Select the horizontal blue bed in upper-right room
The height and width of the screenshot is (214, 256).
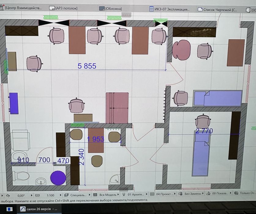click(218, 99)
